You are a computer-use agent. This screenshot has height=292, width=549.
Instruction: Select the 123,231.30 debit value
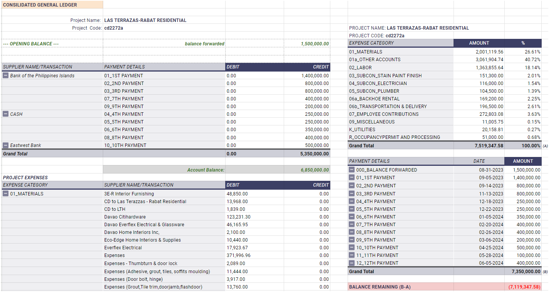[x=254, y=217]
